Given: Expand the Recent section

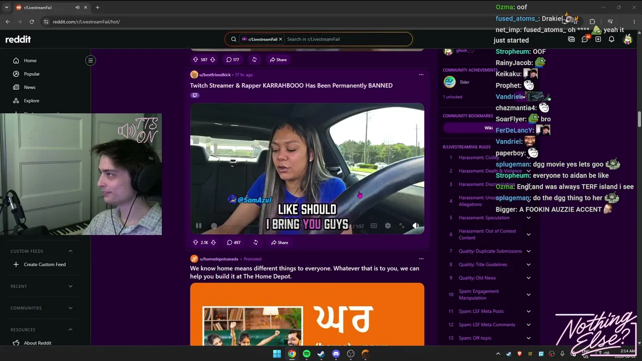Looking at the screenshot, I should click(70, 286).
